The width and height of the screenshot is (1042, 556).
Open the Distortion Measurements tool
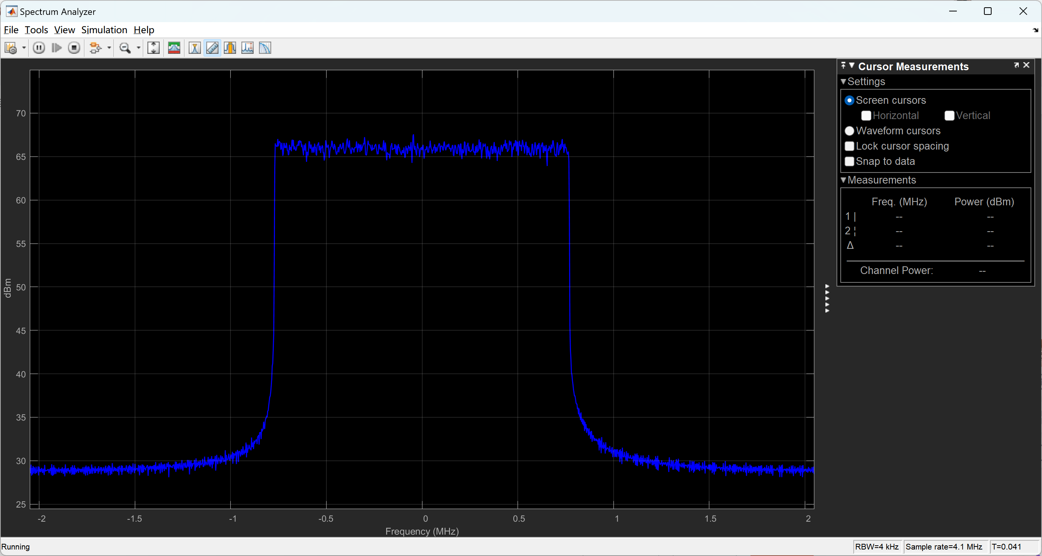247,48
